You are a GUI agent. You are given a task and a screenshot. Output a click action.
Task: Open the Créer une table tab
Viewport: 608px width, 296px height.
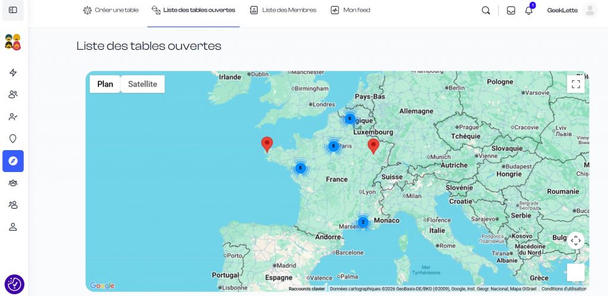click(111, 10)
